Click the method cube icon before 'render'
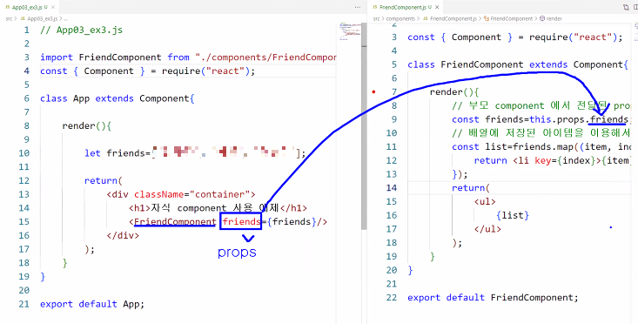The width and height of the screenshot is (638, 324). coord(542,18)
